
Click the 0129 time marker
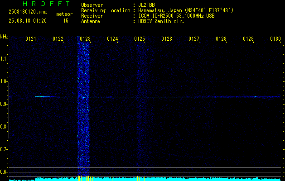tap(248, 39)
